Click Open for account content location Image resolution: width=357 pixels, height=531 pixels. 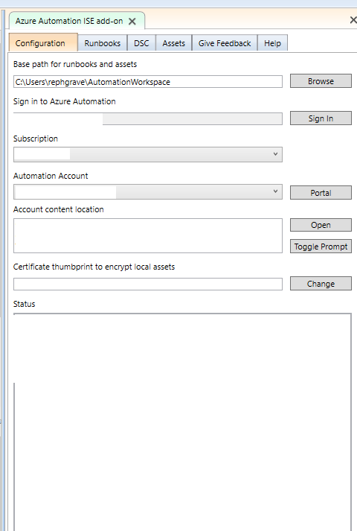point(321,225)
